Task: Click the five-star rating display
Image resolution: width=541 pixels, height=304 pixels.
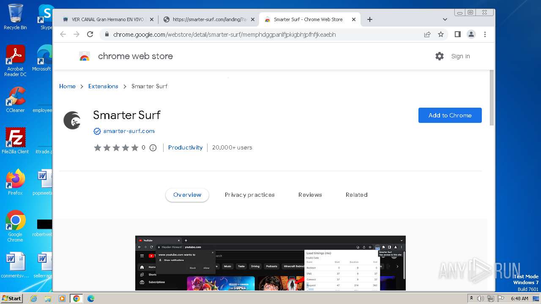Action: coord(116,148)
